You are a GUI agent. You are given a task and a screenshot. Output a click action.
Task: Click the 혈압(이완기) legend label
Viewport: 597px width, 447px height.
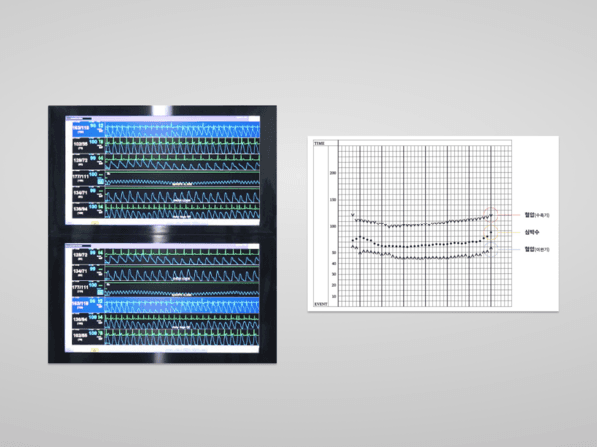tap(538, 249)
